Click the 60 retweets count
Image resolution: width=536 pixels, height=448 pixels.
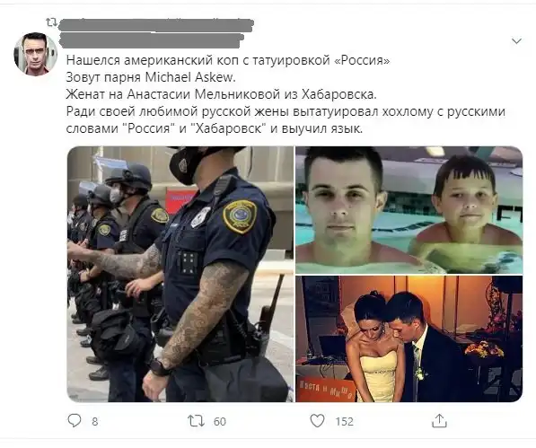pyautogui.click(x=220, y=421)
